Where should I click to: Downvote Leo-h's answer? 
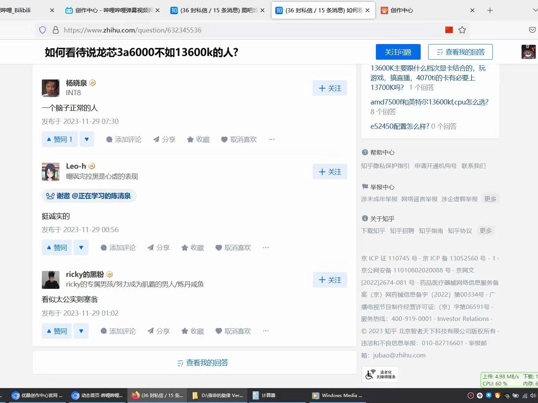(81, 247)
